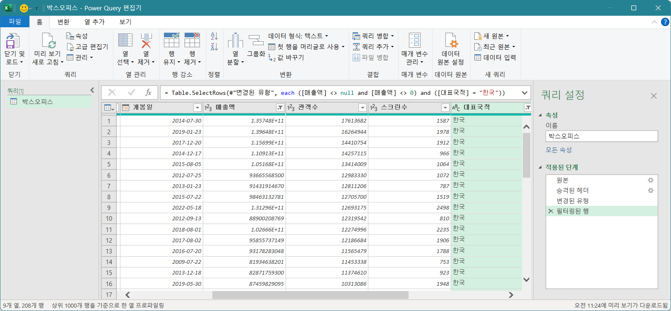This screenshot has width=671, height=311.
Task: Open 쿼리 병합 merge queries
Action: [373, 36]
